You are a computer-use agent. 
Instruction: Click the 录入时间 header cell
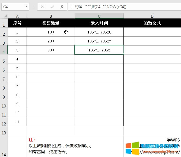[x=99, y=23]
